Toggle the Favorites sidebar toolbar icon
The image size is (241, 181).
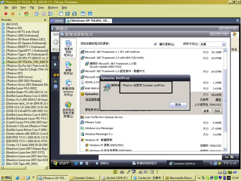click(x=61, y=14)
